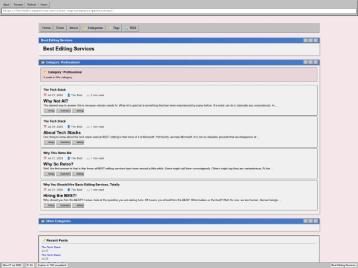358x268 pixels.
Task: Click the 'Best Editing Services' site heading
Action: [69, 49]
